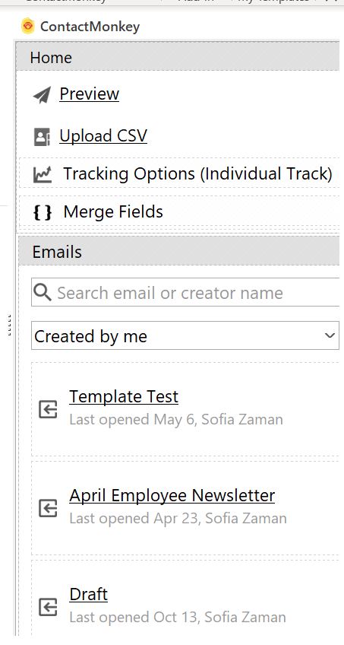Click insert arrow icon beside Template Test
This screenshot has width=344, height=645.
pyautogui.click(x=48, y=409)
